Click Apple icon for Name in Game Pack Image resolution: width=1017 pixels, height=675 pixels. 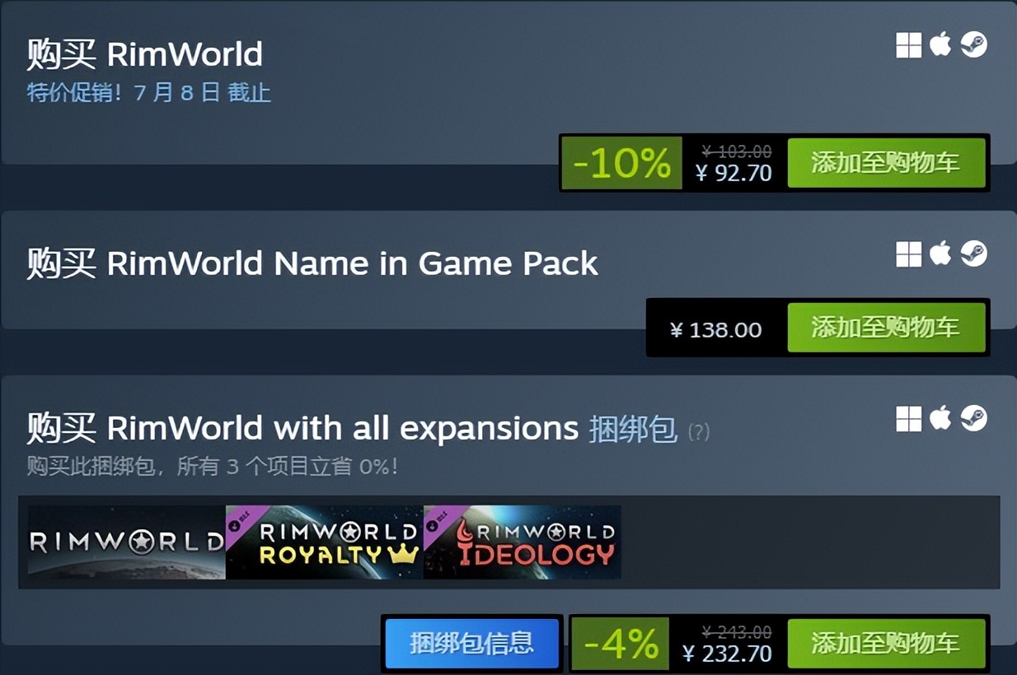[940, 254]
